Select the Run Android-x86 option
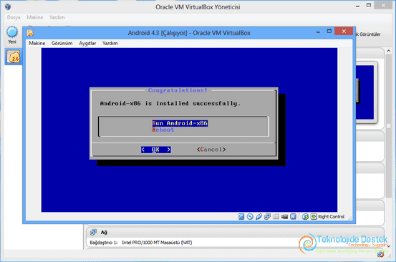 [x=180, y=123]
